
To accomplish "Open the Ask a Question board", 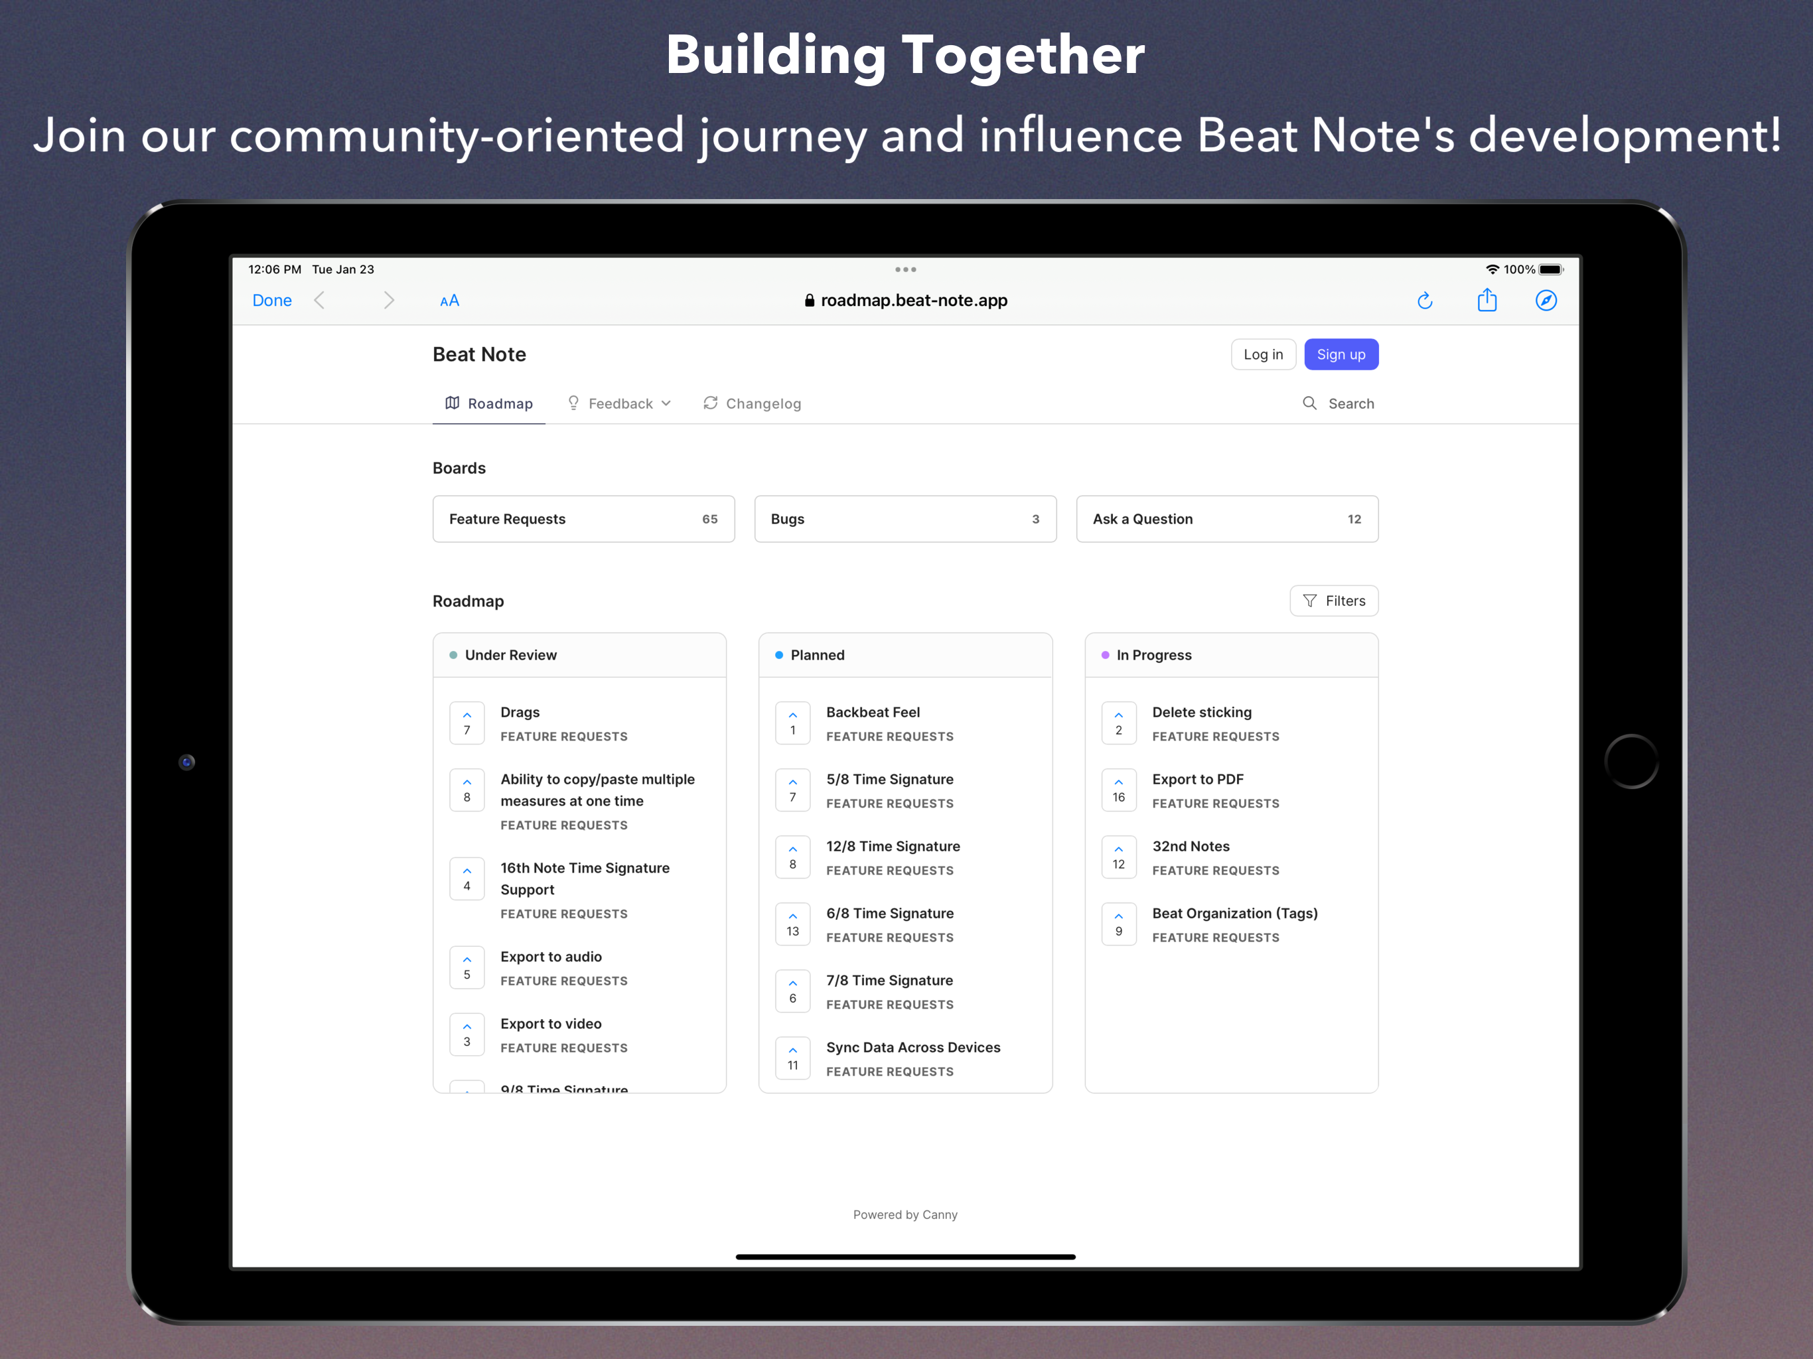I will (1227, 519).
